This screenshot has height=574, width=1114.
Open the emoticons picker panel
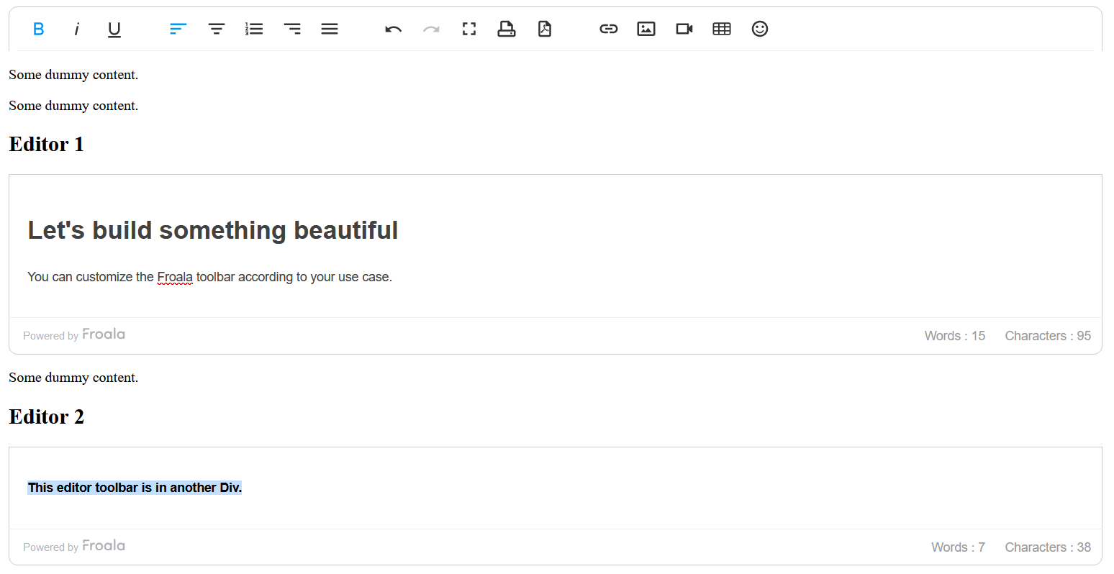pos(760,29)
